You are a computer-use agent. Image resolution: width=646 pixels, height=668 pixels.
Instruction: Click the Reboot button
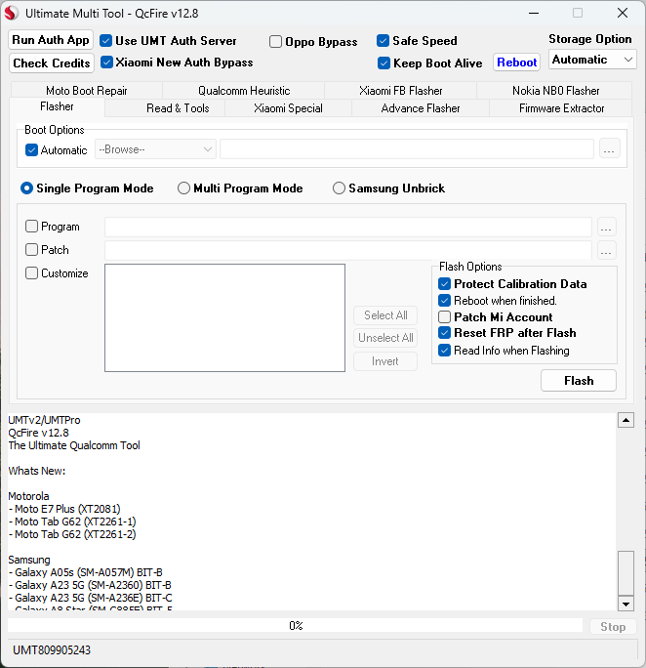tap(516, 63)
